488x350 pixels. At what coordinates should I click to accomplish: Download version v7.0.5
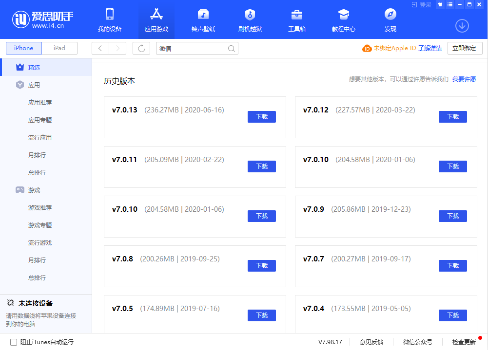coord(262,315)
